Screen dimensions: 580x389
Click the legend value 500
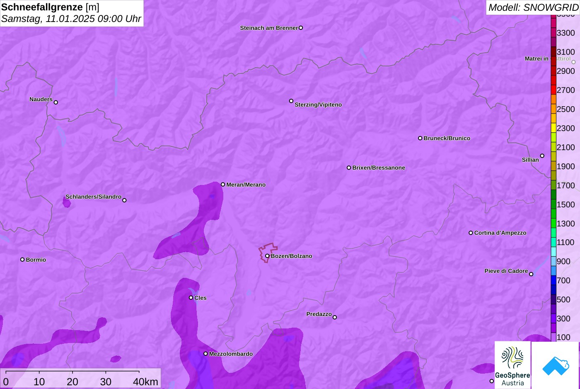563,299
